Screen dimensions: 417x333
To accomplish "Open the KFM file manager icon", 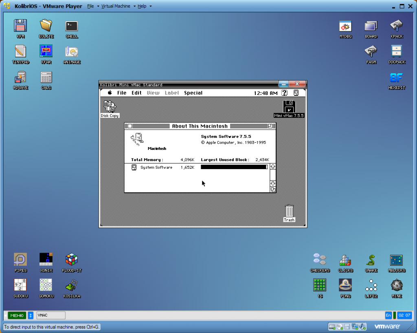I will [20, 26].
